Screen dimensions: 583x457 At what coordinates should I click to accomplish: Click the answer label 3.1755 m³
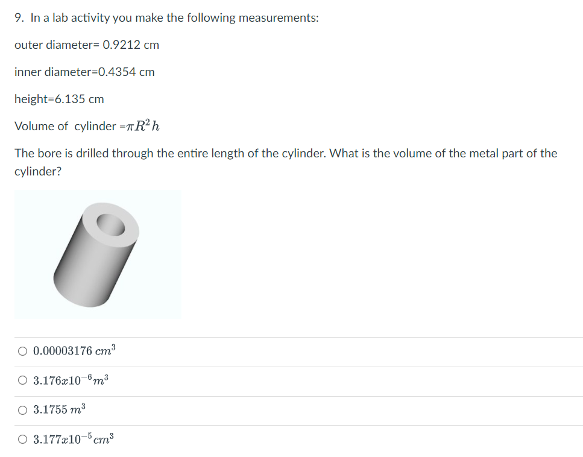[59, 409]
